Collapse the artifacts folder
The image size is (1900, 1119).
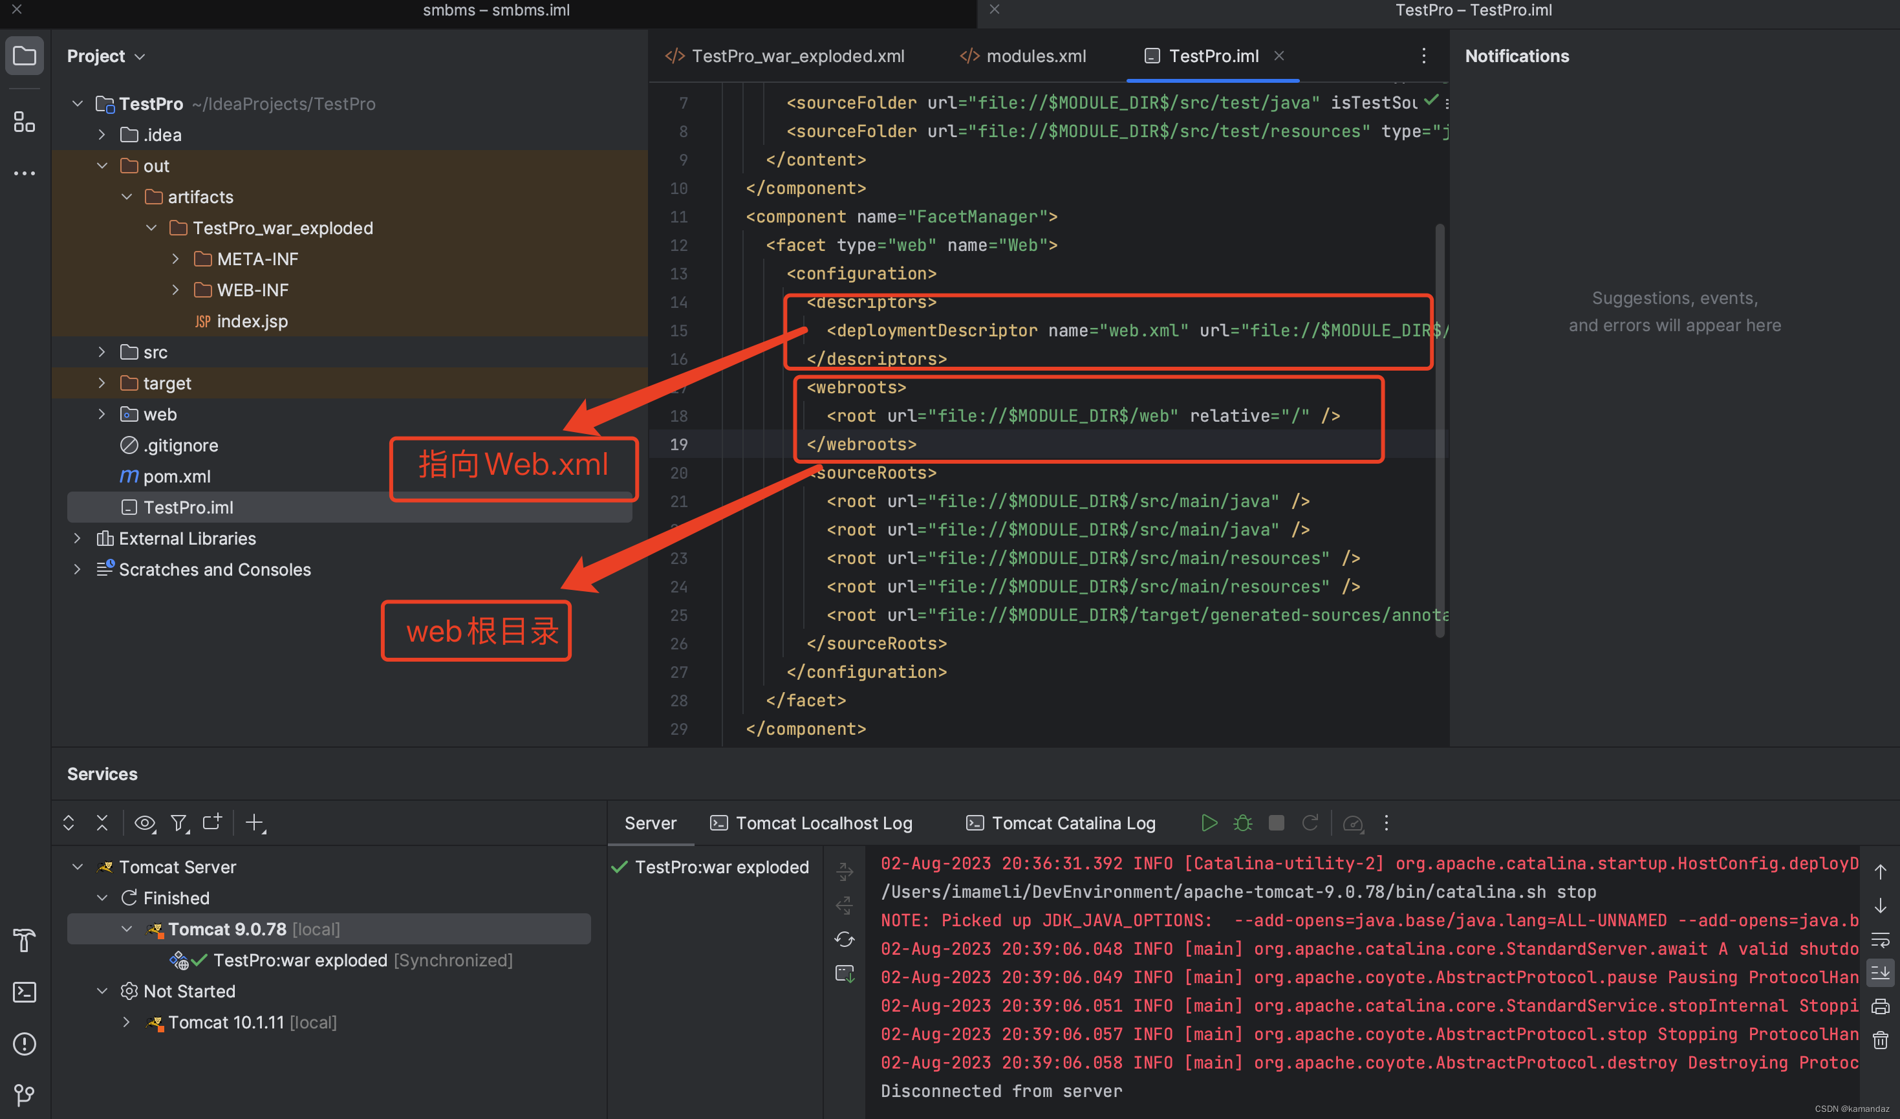(x=127, y=196)
